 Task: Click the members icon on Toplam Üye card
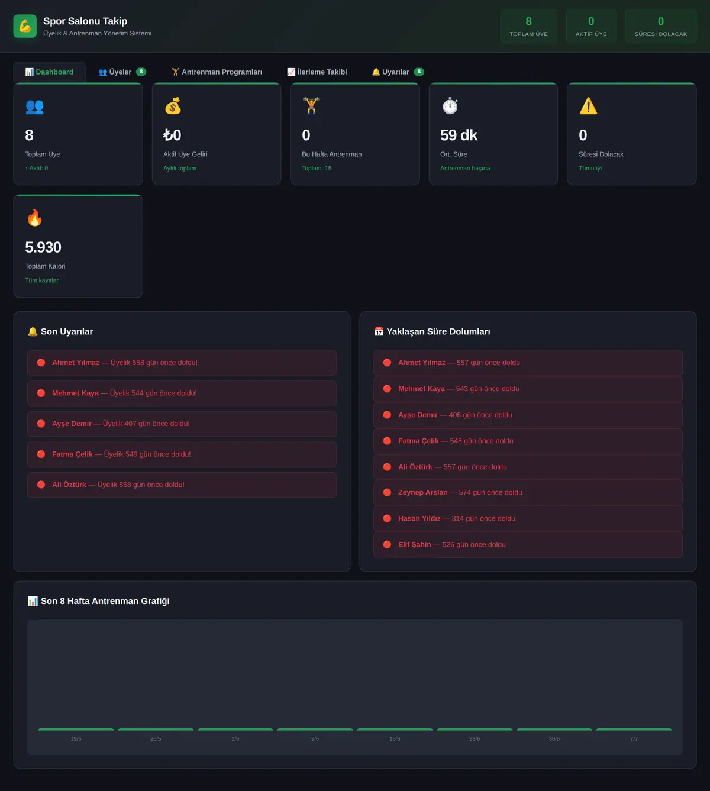[x=34, y=106]
